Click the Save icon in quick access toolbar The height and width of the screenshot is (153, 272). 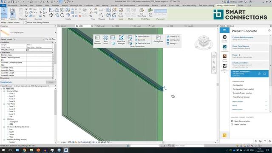(x=12, y=2)
